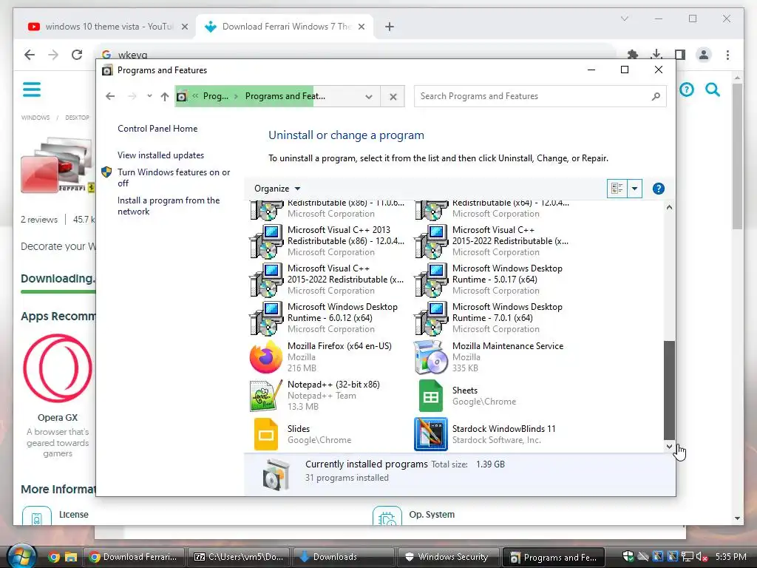757x568 pixels.
Task: Close the YouTube windows 10 theme tab
Action: click(184, 27)
